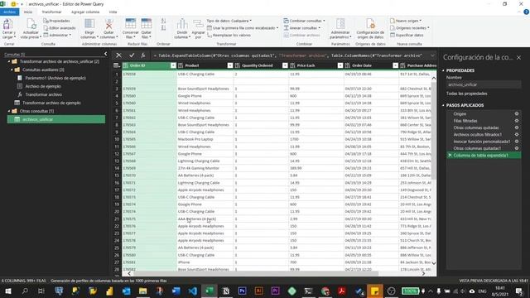Screen dimensions: 530x298
Task: Switch to the Vista ribbon tab
Action: (113, 12)
